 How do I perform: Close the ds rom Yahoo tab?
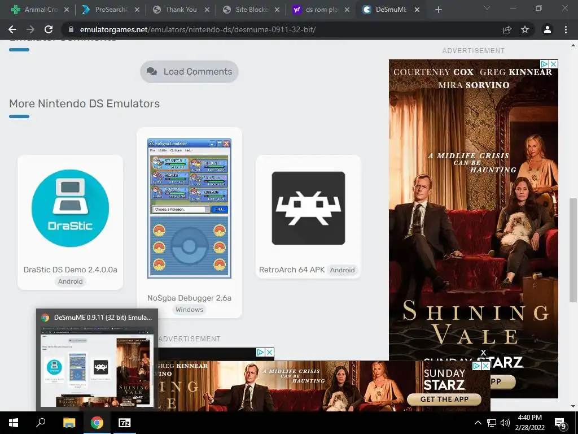(347, 10)
